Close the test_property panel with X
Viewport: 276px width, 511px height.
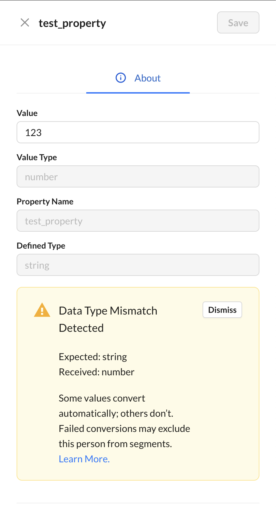click(25, 23)
